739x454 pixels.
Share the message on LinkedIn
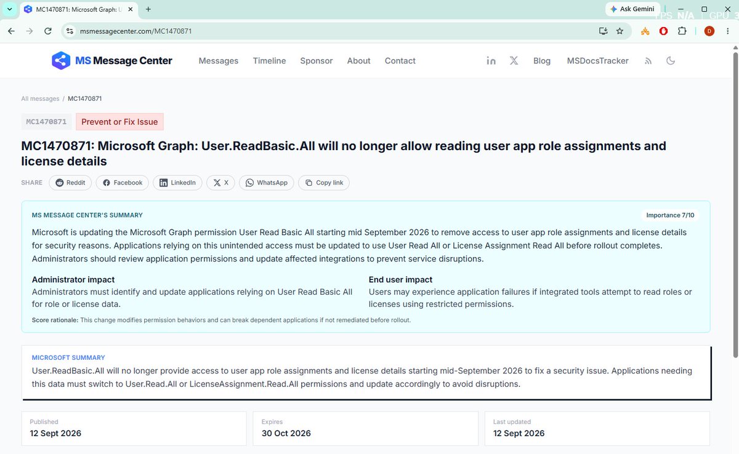coord(177,183)
